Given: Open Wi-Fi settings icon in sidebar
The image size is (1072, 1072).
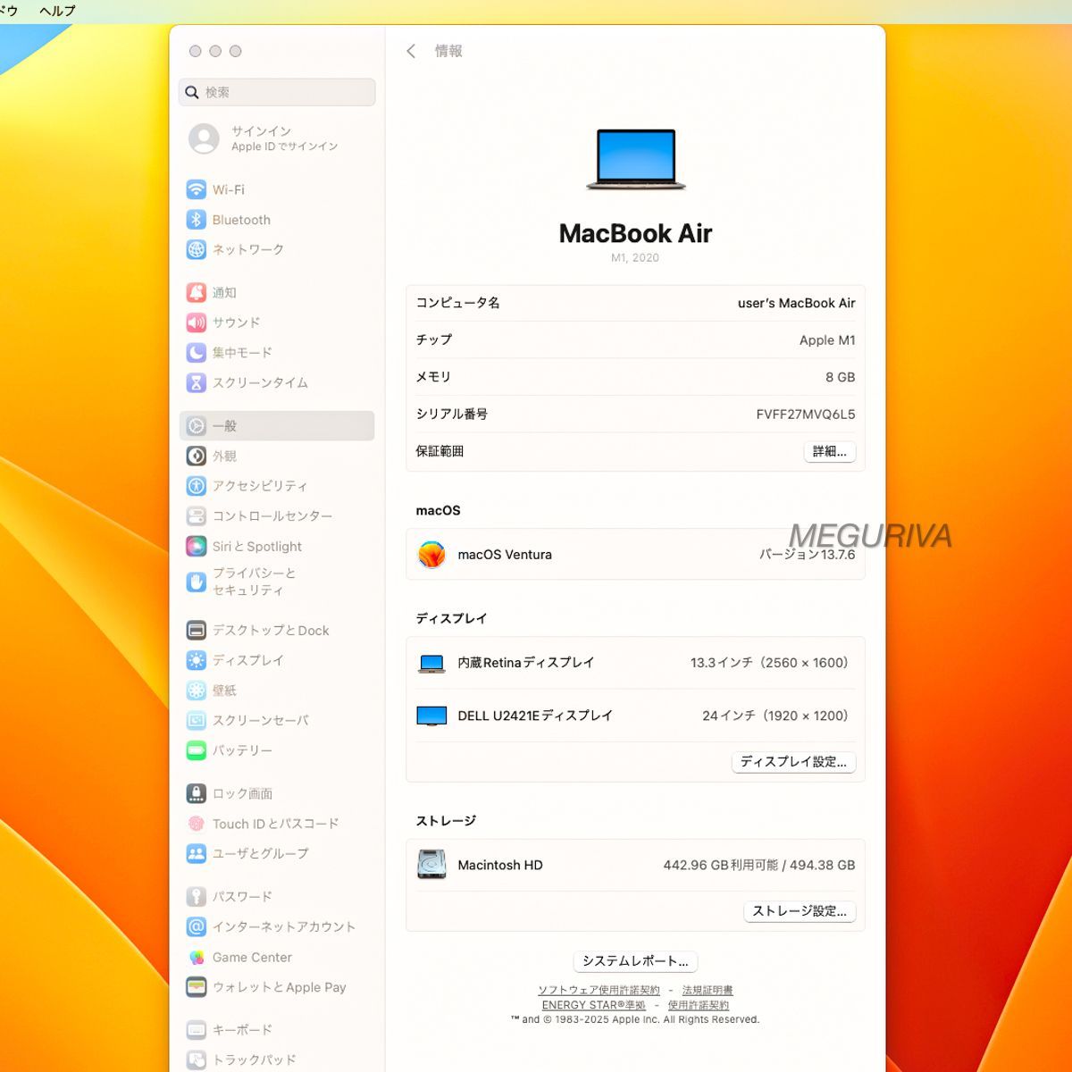Looking at the screenshot, I should 196,189.
